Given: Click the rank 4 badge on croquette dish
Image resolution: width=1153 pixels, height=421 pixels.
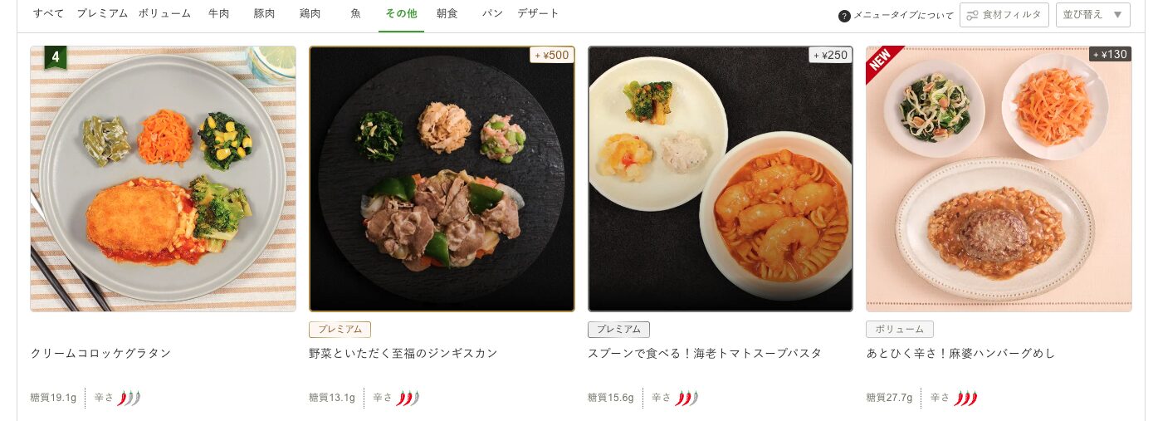Looking at the screenshot, I should click(x=56, y=58).
